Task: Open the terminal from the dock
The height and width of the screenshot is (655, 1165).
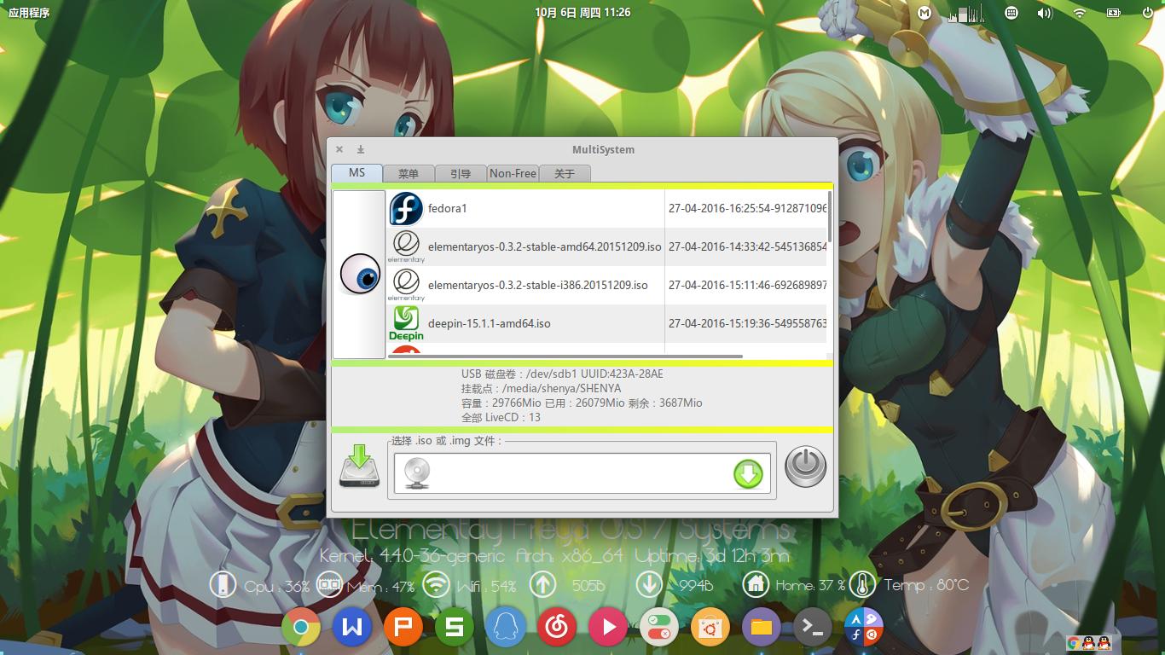Action: point(812,626)
